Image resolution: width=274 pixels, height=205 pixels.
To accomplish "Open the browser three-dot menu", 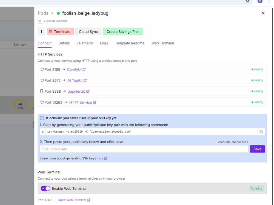I will pyautogui.click(x=269, y=1).
